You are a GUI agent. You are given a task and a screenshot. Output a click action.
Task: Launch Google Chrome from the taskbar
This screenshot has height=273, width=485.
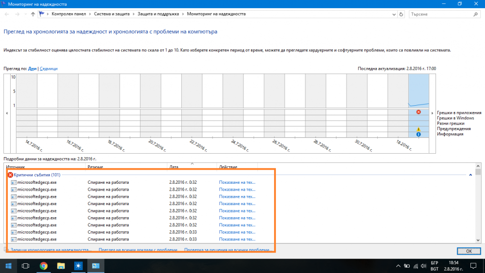44,266
